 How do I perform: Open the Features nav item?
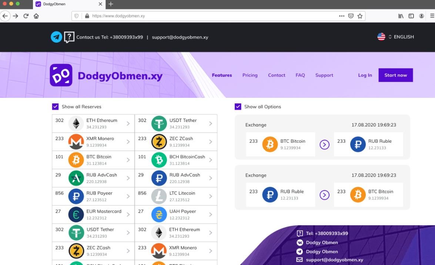click(222, 75)
